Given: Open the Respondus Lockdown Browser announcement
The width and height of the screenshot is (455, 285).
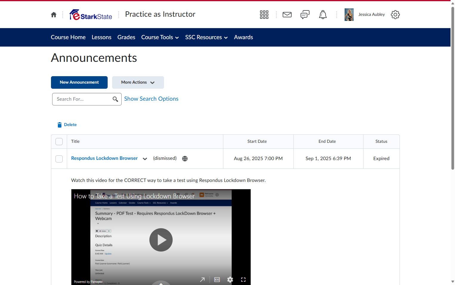Looking at the screenshot, I should point(104,158).
